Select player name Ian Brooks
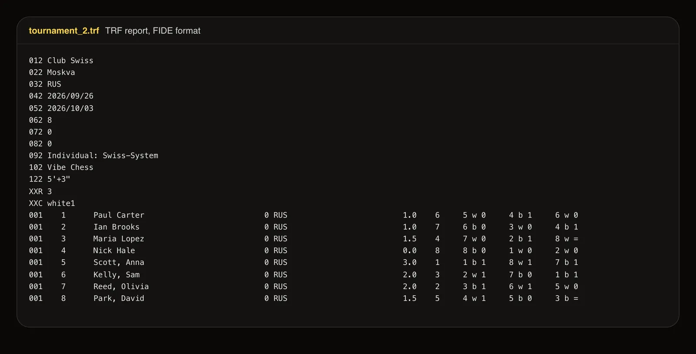Image resolution: width=696 pixels, height=354 pixels. pyautogui.click(x=117, y=227)
